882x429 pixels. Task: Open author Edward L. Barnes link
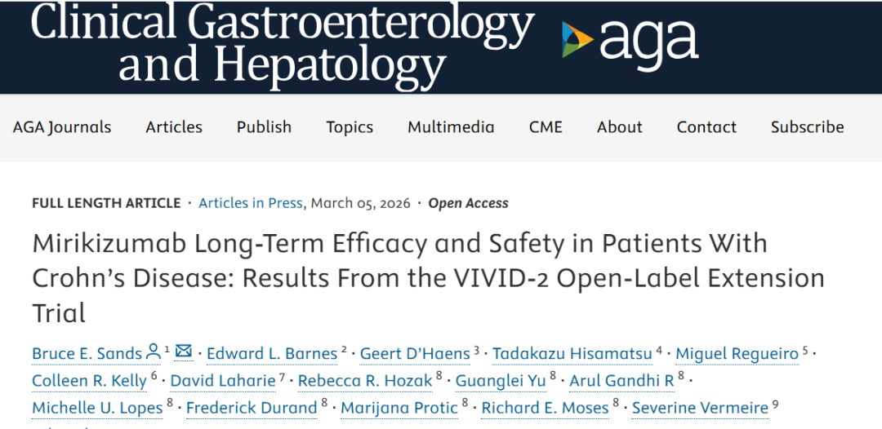click(x=272, y=354)
